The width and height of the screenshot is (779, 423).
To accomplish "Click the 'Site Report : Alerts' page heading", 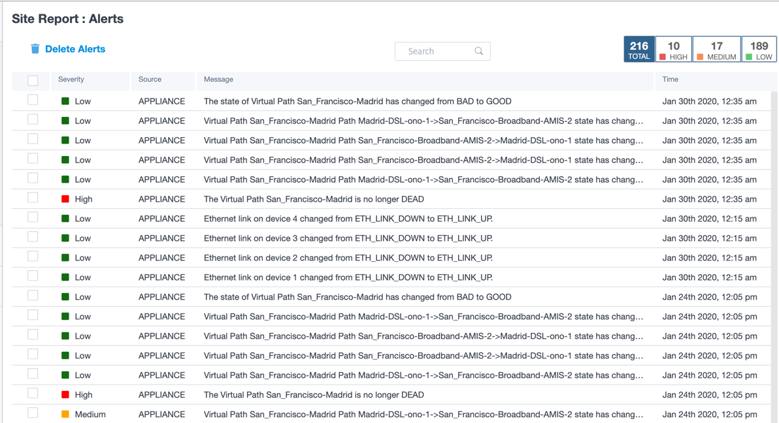I will [x=67, y=19].
